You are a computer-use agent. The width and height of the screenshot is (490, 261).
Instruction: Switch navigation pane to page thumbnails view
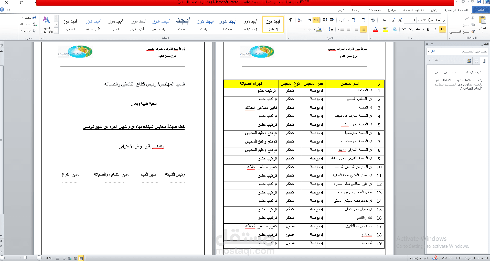click(476, 61)
